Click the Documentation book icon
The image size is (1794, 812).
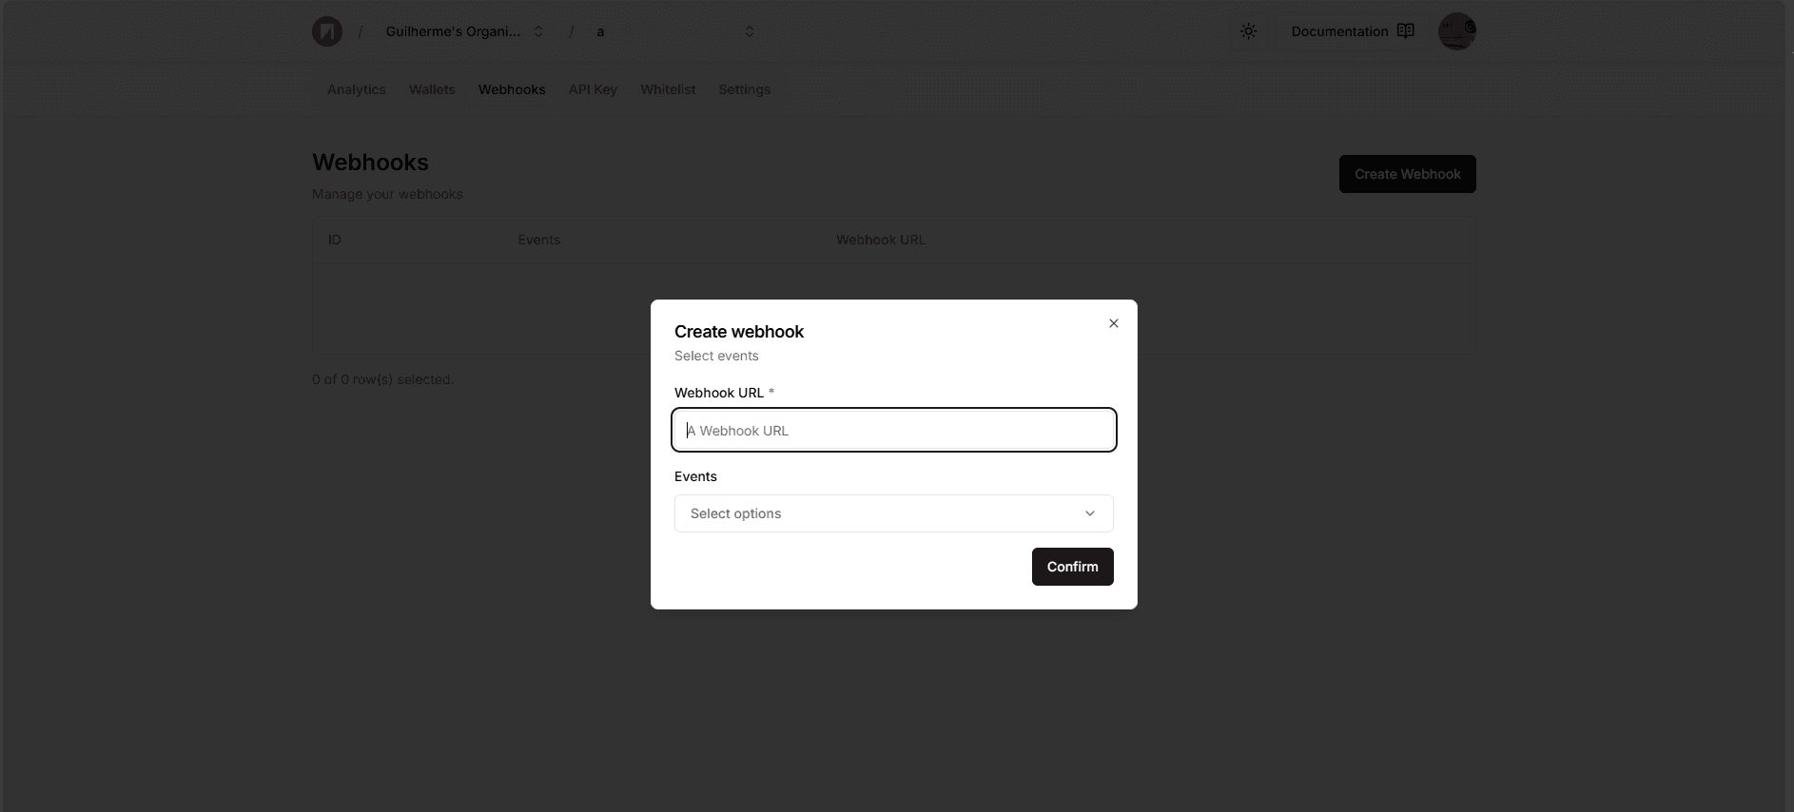pos(1406,31)
